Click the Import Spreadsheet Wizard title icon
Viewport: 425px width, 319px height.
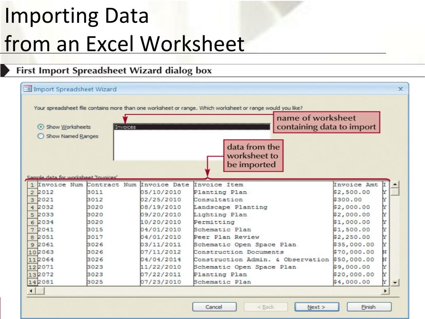point(28,89)
